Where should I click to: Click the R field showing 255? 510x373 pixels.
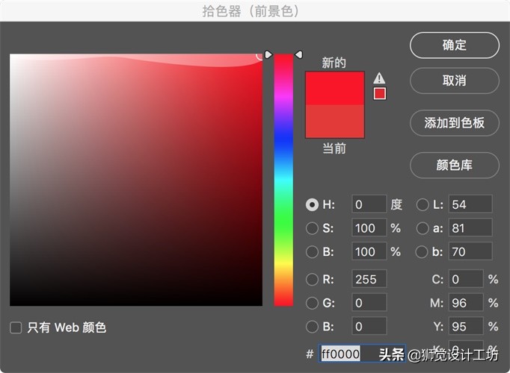369,279
